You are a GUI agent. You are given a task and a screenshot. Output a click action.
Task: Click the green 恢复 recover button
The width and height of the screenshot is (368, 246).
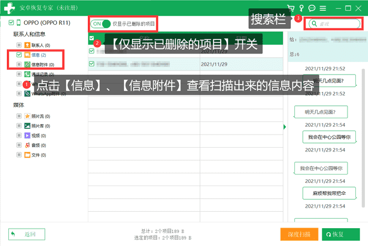pos(341,234)
